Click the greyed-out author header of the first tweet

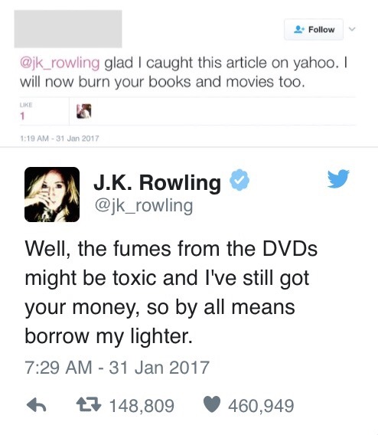coord(68,29)
